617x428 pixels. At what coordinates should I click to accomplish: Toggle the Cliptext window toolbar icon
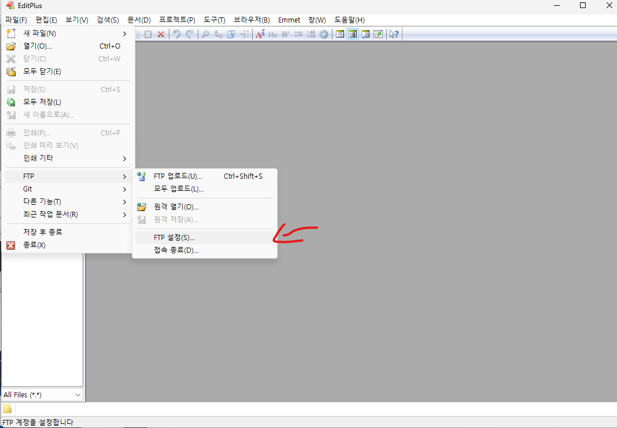pos(340,34)
